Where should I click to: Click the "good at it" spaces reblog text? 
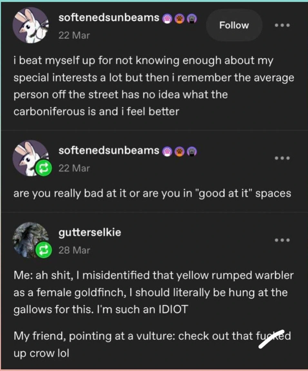(x=152, y=193)
